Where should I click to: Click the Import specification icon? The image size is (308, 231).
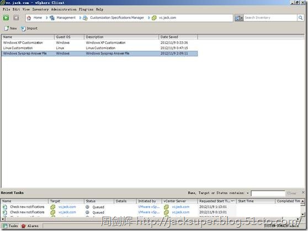(x=23, y=29)
